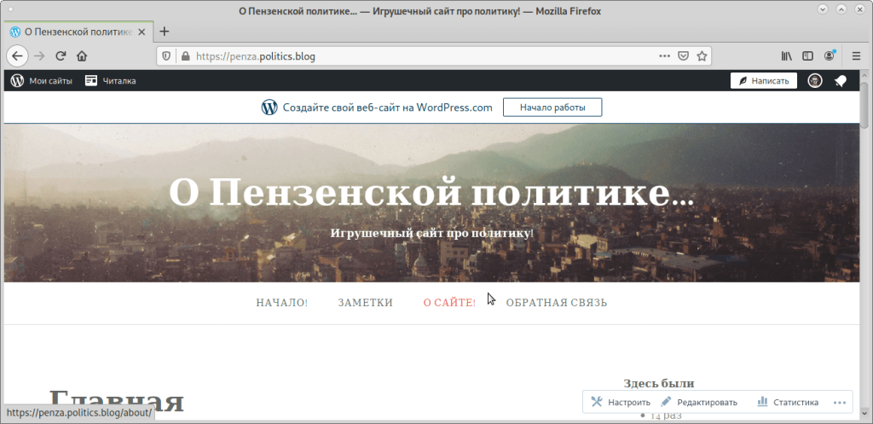Select ОБРАТНАЯ СВЯЗЬ in site menu

click(x=556, y=303)
